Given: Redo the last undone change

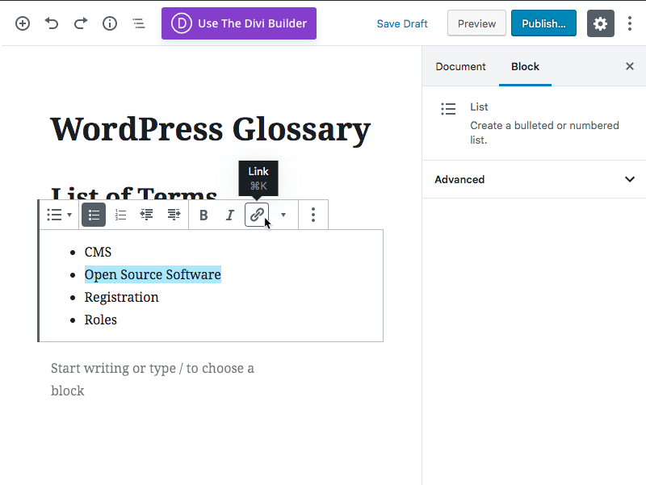Looking at the screenshot, I should coord(81,23).
